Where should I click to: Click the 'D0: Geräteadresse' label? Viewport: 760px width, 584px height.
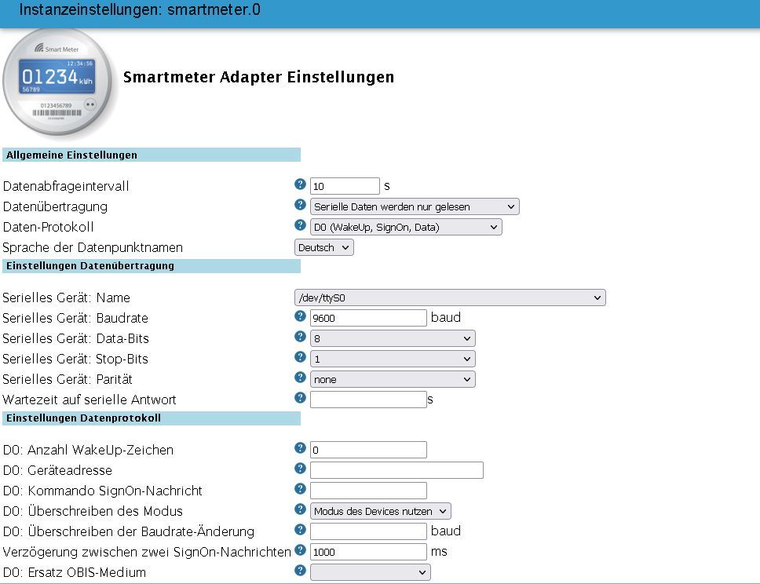click(57, 470)
